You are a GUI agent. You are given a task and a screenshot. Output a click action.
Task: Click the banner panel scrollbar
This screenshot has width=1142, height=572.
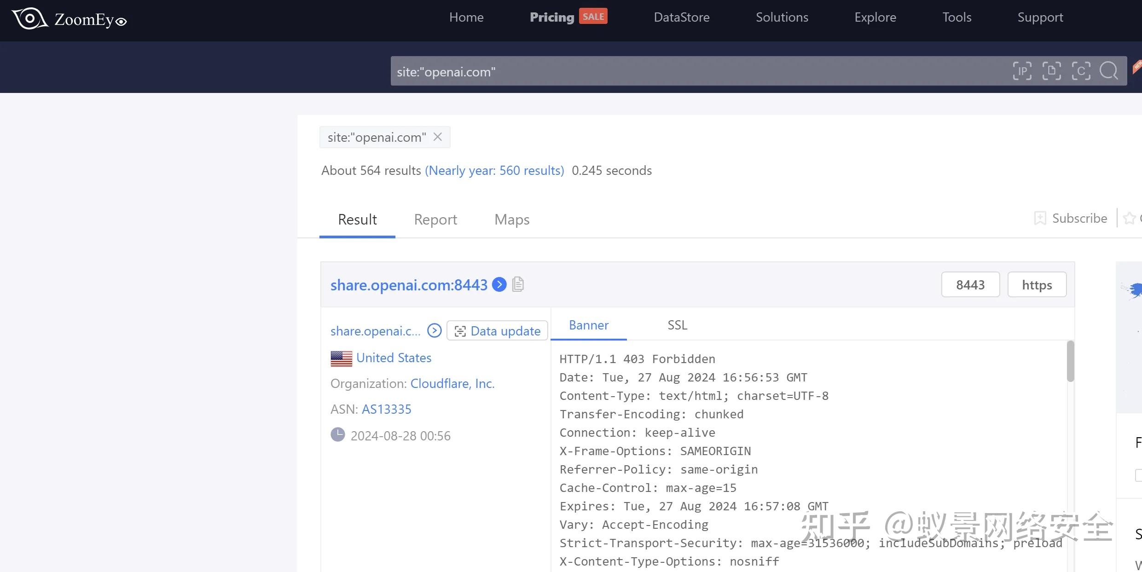pos(1070,362)
